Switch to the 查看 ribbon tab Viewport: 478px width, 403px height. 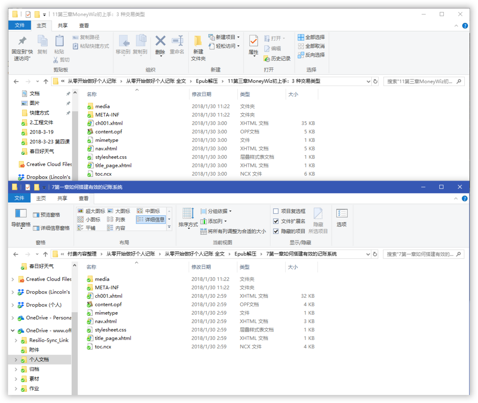(84, 198)
